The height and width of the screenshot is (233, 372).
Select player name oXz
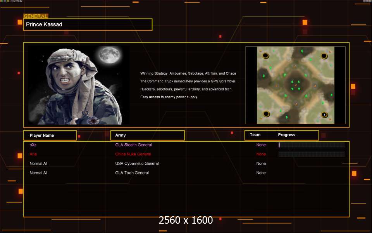[x=33, y=145]
